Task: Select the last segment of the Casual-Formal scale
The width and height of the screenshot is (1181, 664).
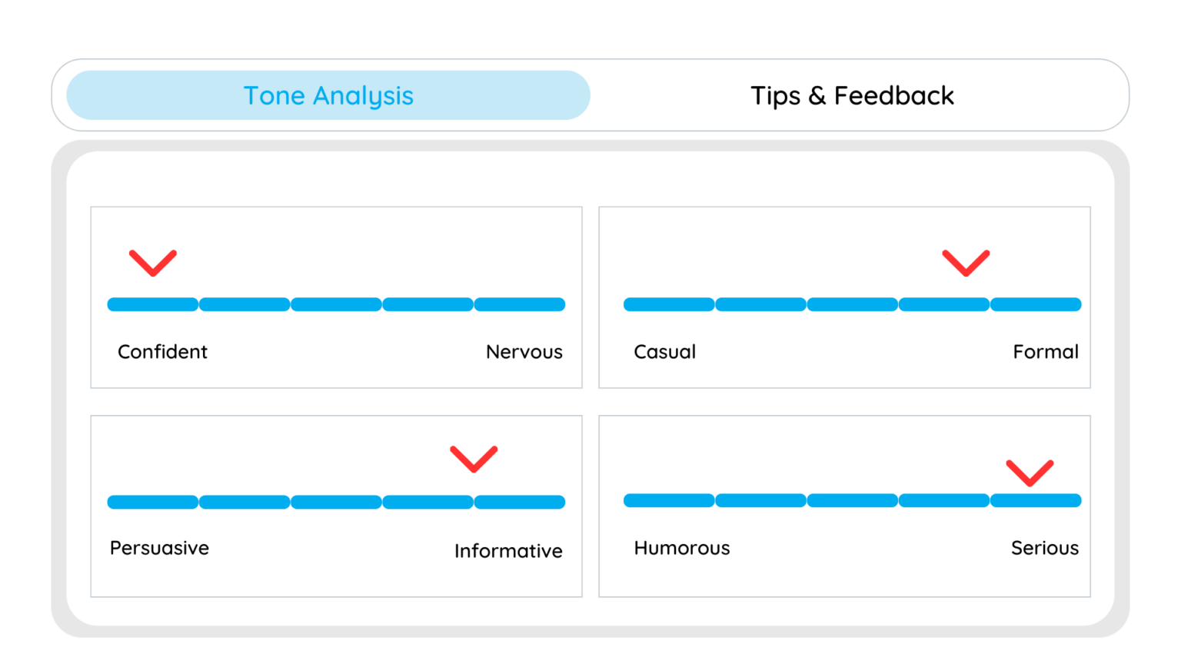Action: pyautogui.click(x=1035, y=304)
